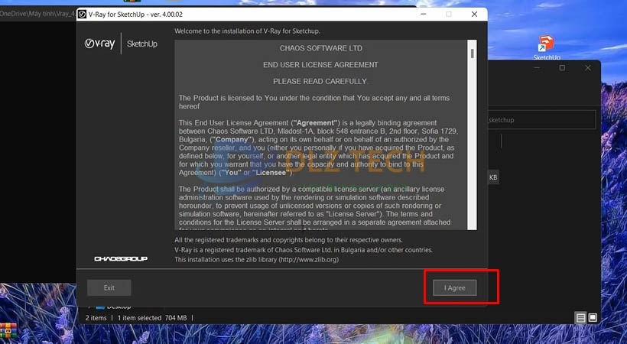Switch File Explorer to large icons view

[x=593, y=317]
